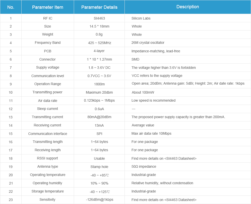This screenshot has width=251, height=204.
Task: Select the SI4463 parameter detail cell
Action: [x=99, y=18]
